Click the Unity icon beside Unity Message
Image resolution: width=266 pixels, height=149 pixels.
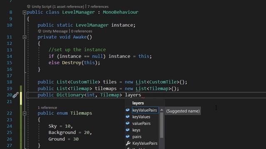point(39,31)
